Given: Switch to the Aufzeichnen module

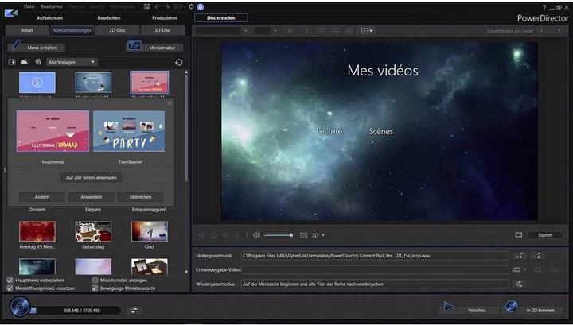Looking at the screenshot, I should pyautogui.click(x=49, y=17).
